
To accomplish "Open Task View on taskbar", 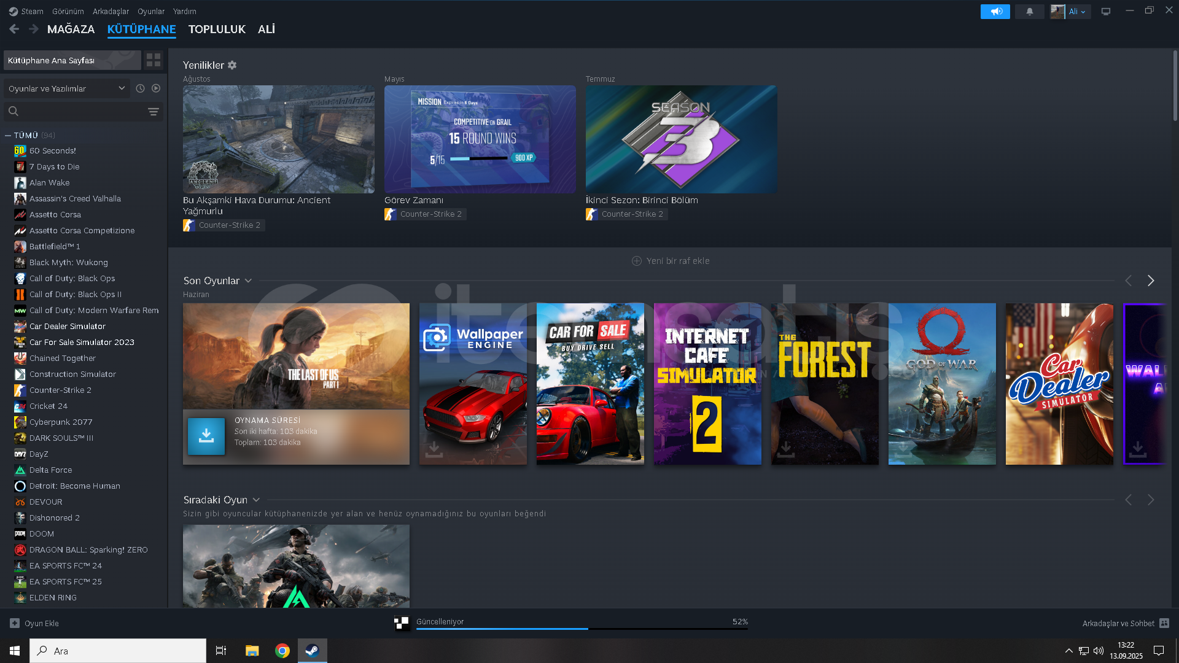I will coord(221,651).
